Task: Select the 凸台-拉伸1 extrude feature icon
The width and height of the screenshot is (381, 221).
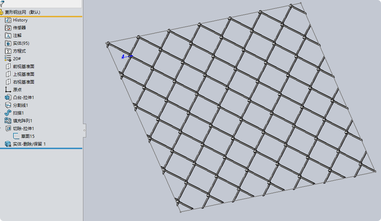Action: coord(8,98)
